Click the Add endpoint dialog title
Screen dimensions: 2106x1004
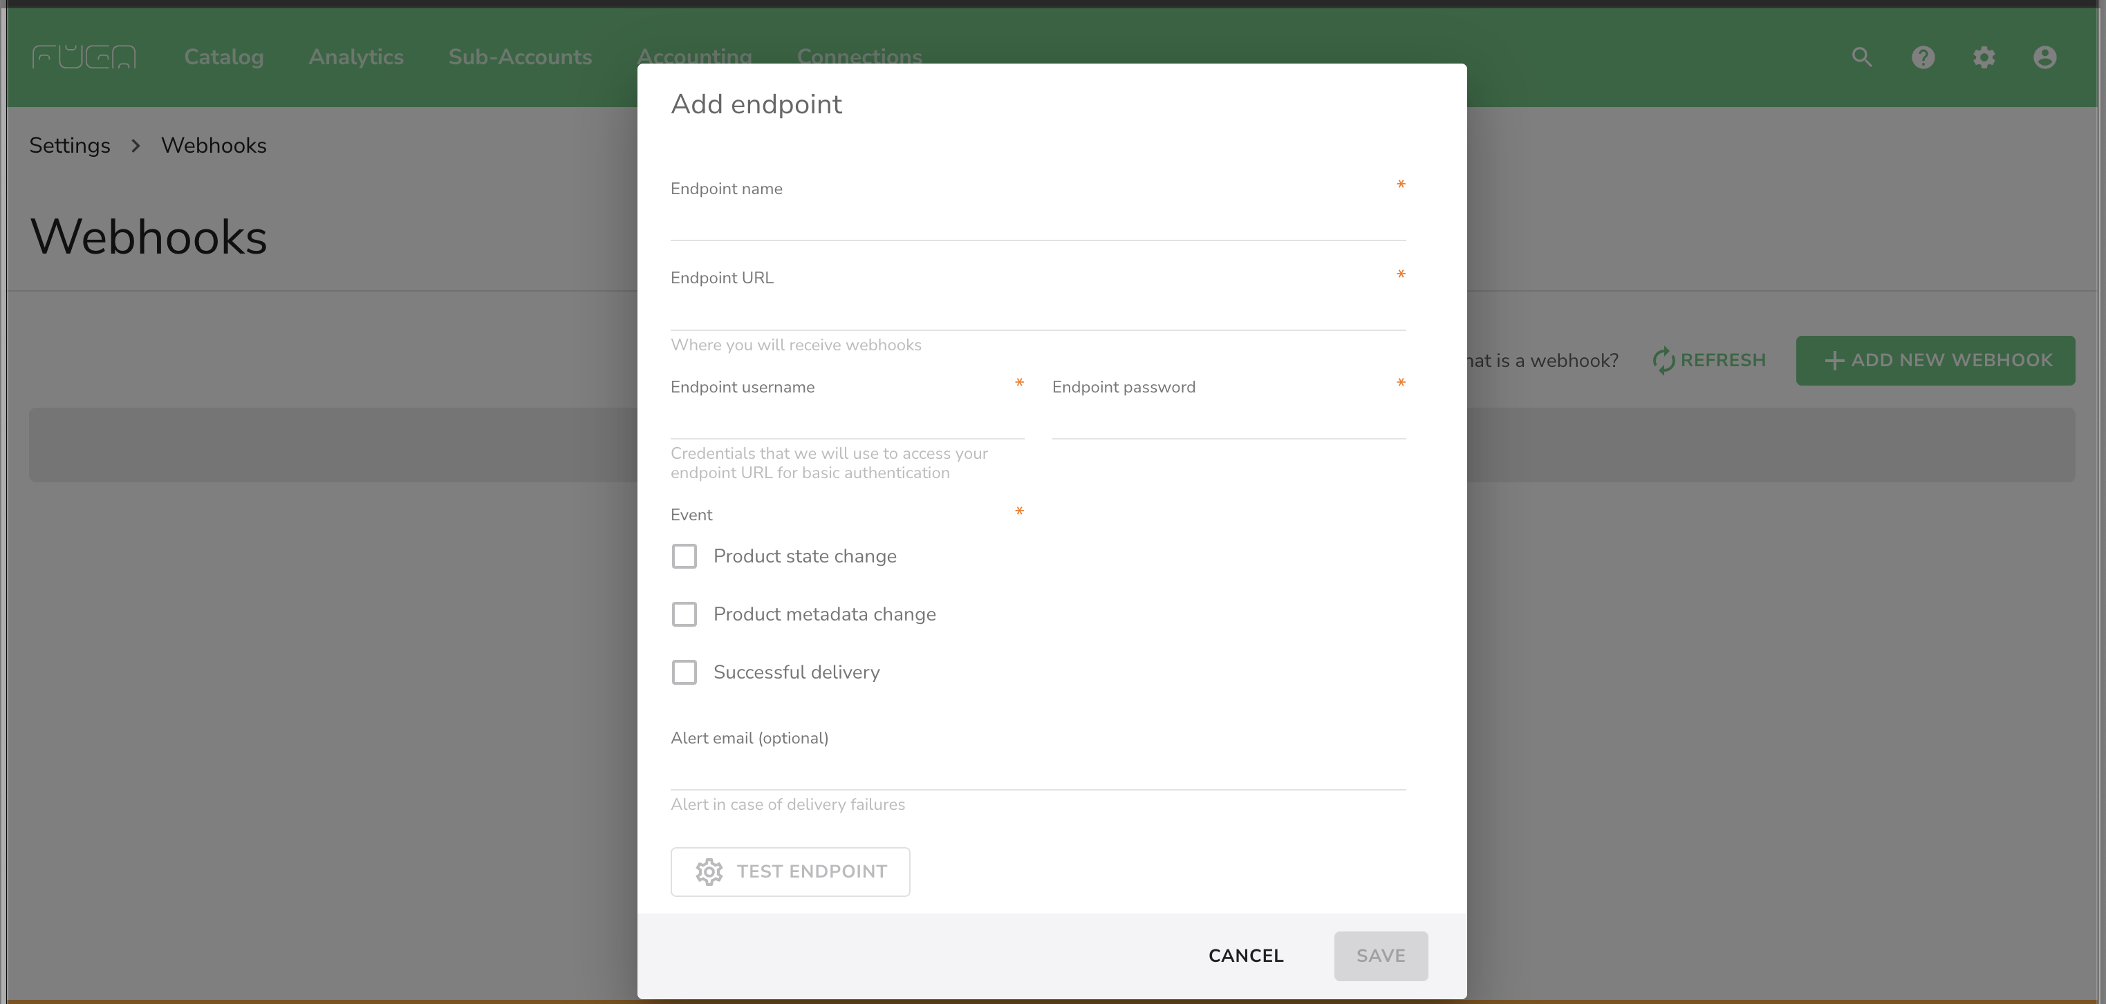click(x=756, y=104)
